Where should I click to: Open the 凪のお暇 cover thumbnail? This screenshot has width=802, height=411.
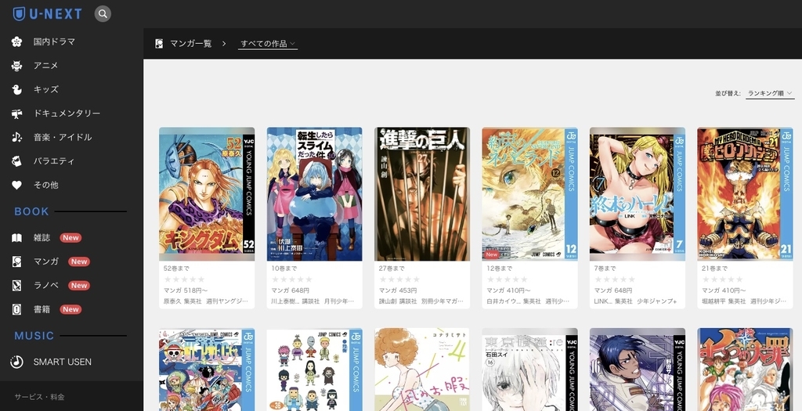[422, 370]
